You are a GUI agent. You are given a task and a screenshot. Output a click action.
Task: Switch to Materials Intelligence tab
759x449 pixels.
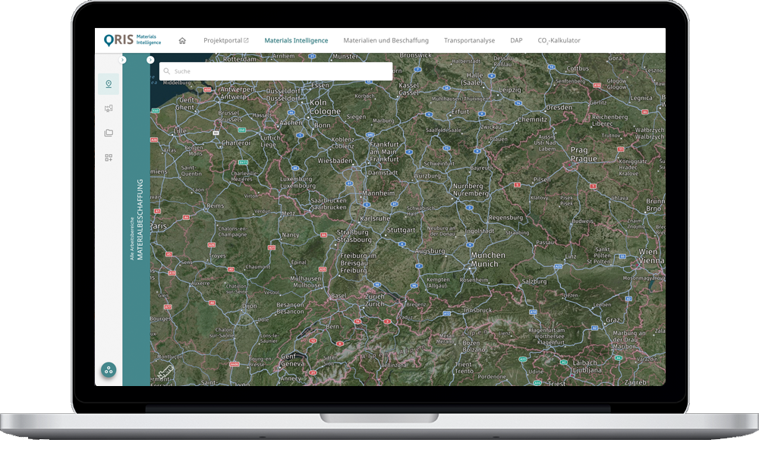click(x=296, y=41)
